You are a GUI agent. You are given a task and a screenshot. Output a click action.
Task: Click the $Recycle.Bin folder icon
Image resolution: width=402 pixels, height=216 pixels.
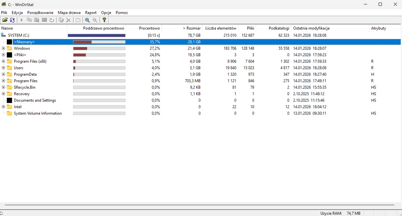[x=9, y=87]
